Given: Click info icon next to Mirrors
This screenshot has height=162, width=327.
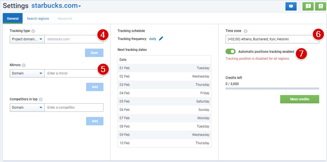Looking at the screenshot, I should [24, 65].
